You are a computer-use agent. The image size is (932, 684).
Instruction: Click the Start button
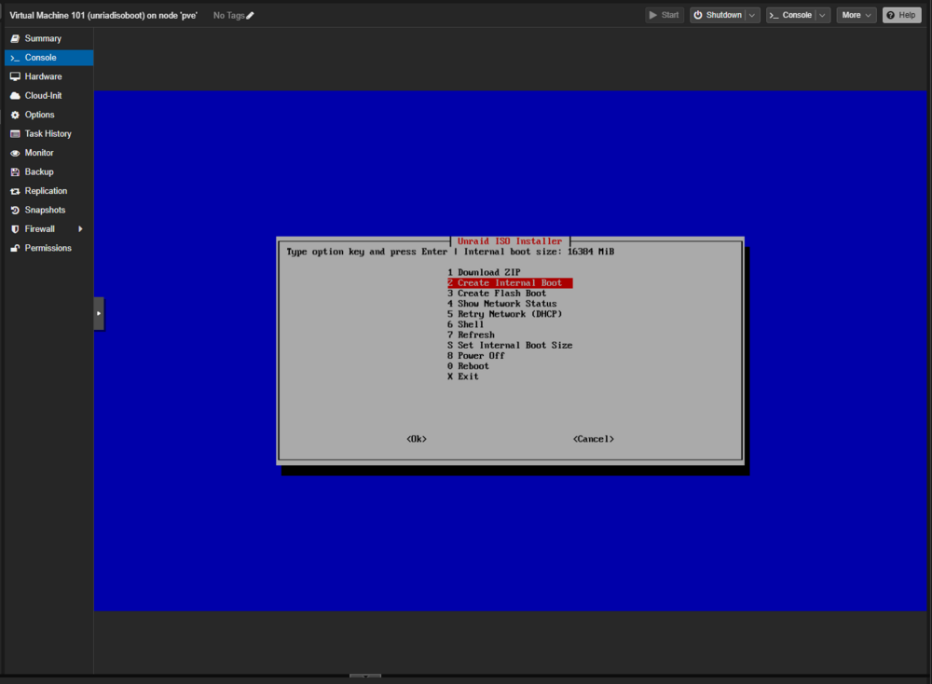pyautogui.click(x=665, y=15)
